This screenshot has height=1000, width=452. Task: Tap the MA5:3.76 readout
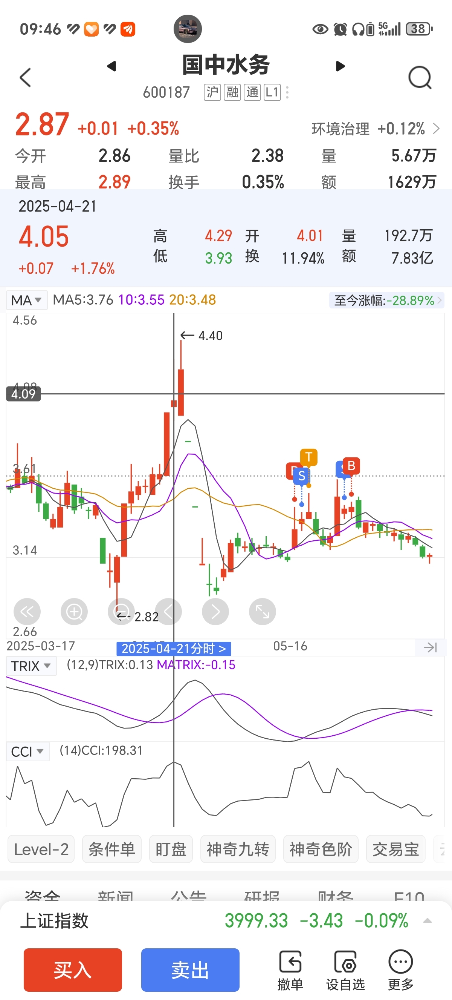pos(83,300)
